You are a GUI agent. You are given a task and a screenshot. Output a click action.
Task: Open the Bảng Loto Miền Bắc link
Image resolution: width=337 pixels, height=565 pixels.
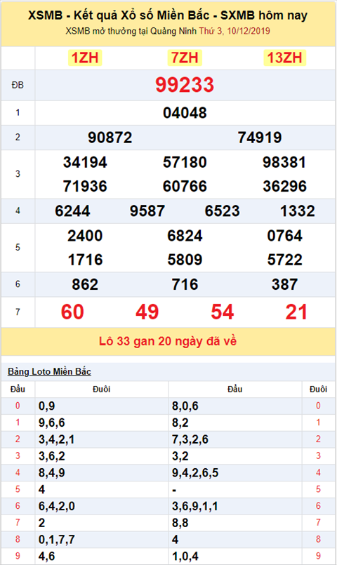click(x=49, y=371)
